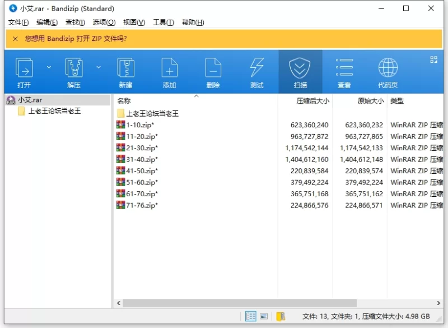Expand the dropdown arrow next to 解压

point(99,67)
